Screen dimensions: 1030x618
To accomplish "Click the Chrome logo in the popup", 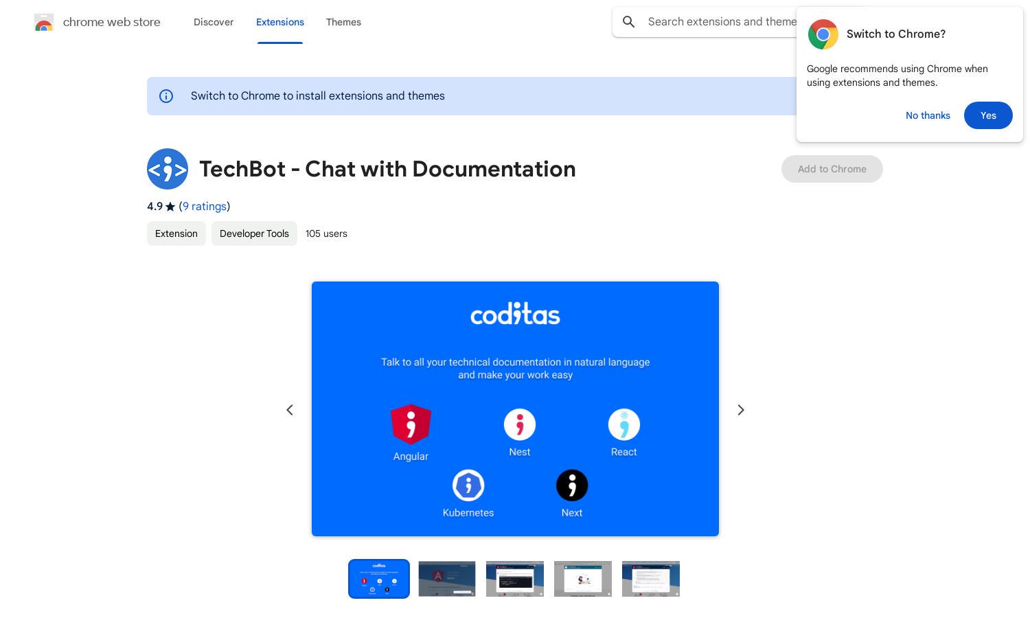I will pos(823,34).
